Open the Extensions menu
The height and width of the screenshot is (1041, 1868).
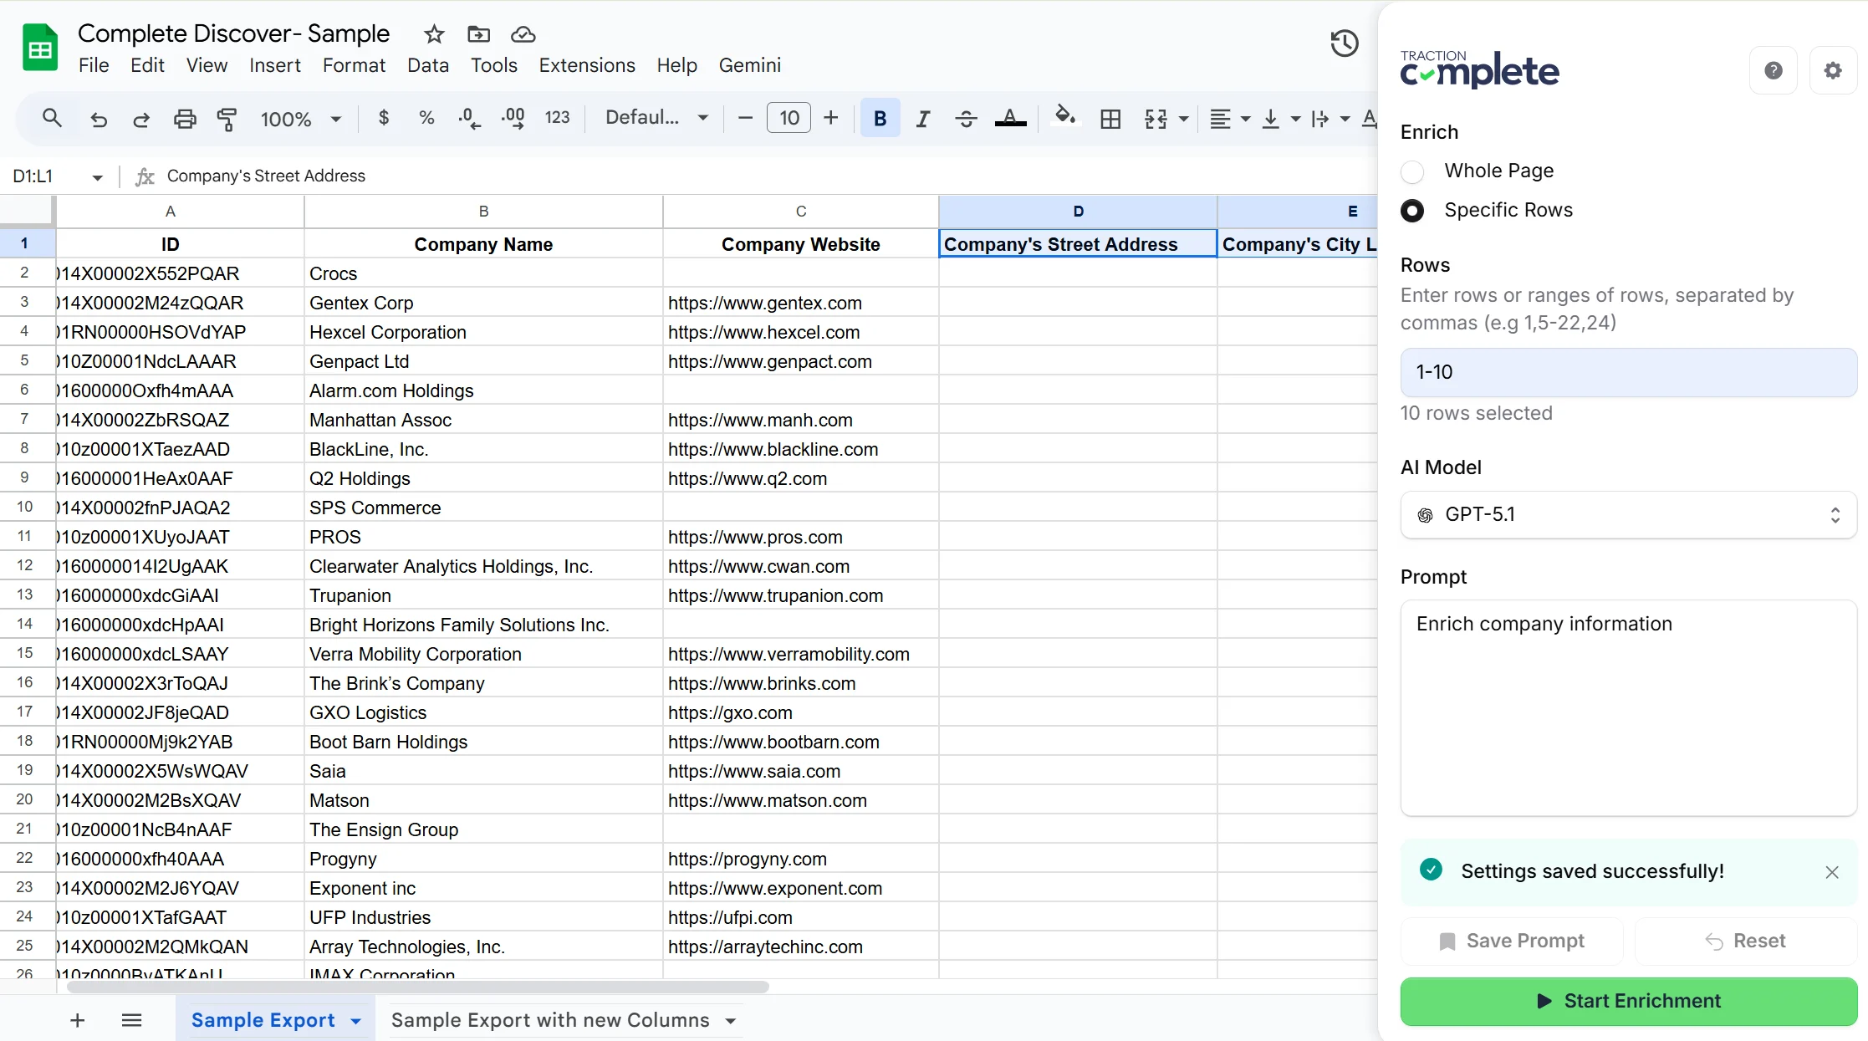point(586,65)
